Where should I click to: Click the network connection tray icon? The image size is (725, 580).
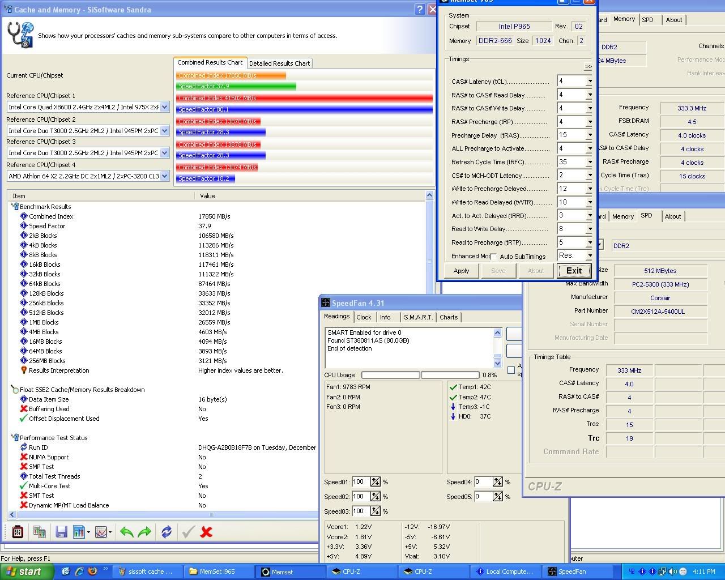tap(663, 572)
